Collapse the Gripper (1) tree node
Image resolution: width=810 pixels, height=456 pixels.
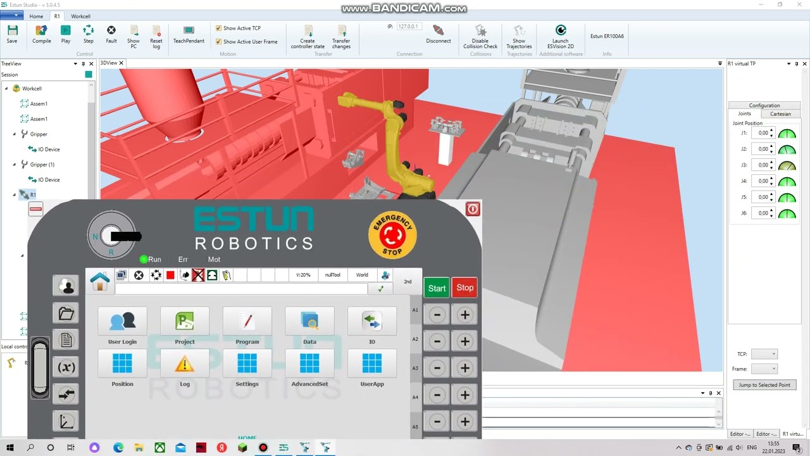15,165
